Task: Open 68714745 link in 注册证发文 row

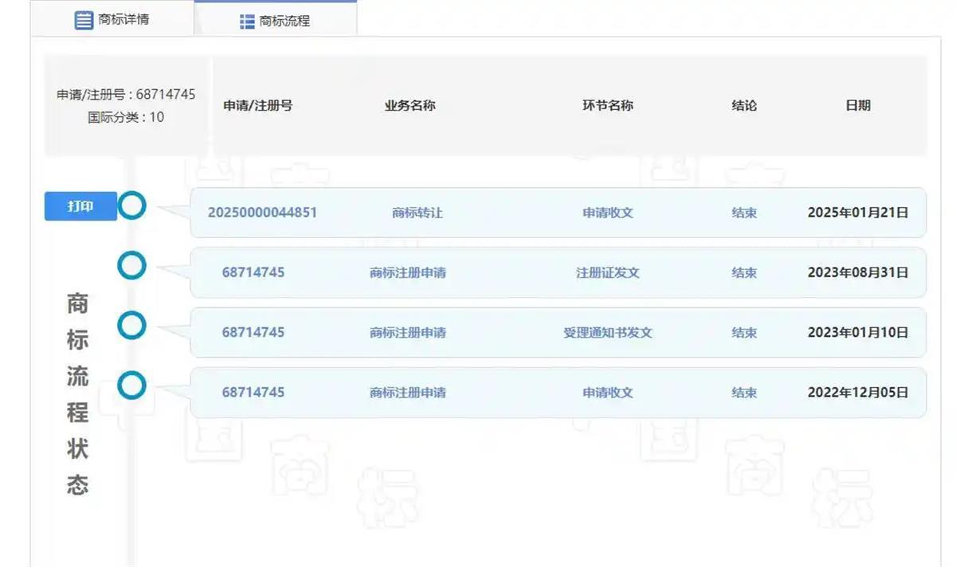Action: tap(253, 272)
